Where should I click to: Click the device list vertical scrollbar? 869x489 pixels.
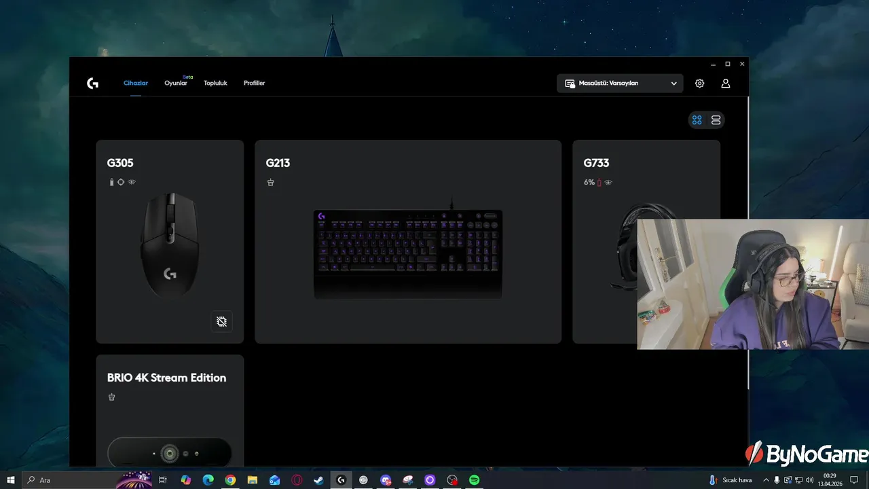coord(748,242)
